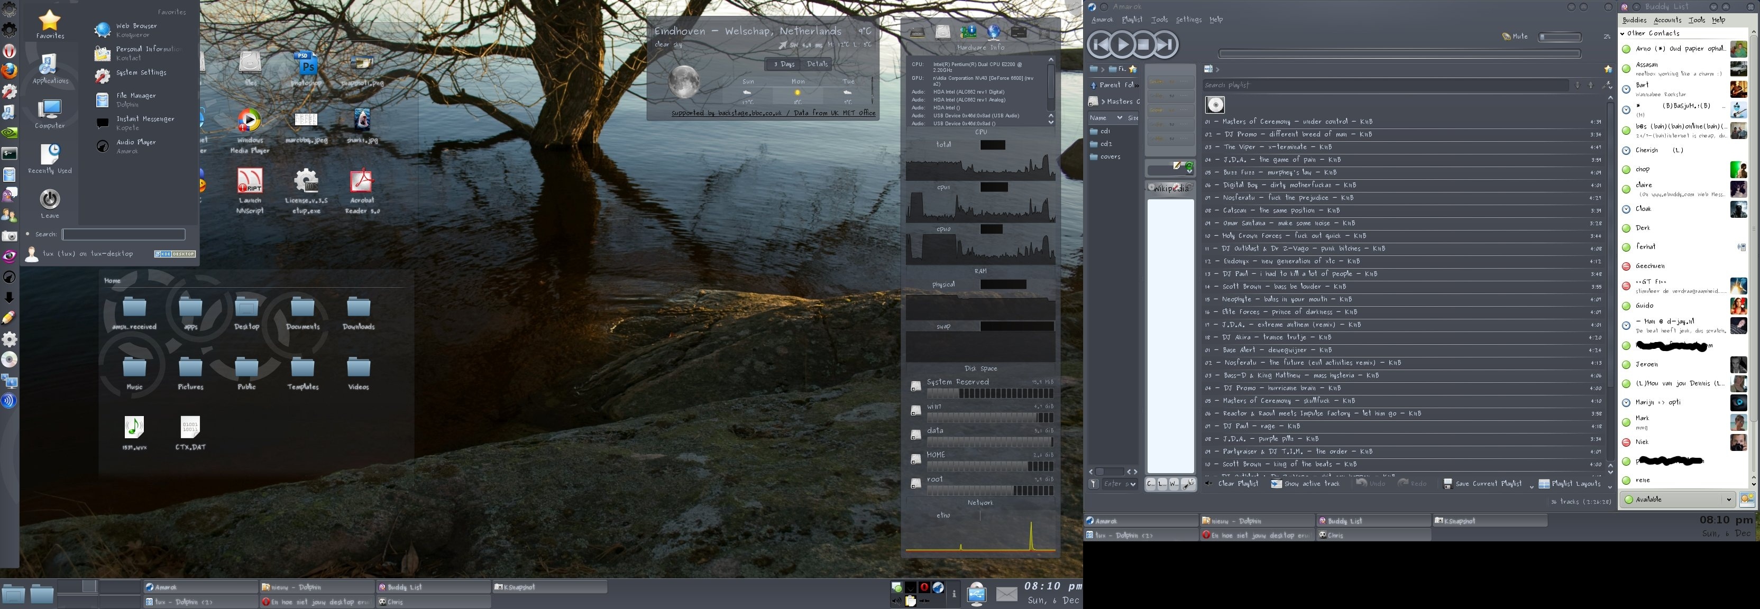Adjust the Amarok volume slider
Viewport: 1760px width, 609px height.
(x=1560, y=37)
